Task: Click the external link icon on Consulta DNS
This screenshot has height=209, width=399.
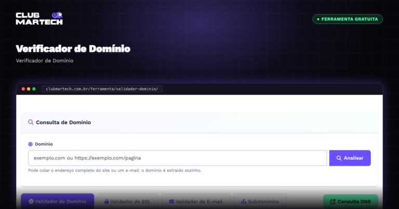Action: tap(332, 202)
